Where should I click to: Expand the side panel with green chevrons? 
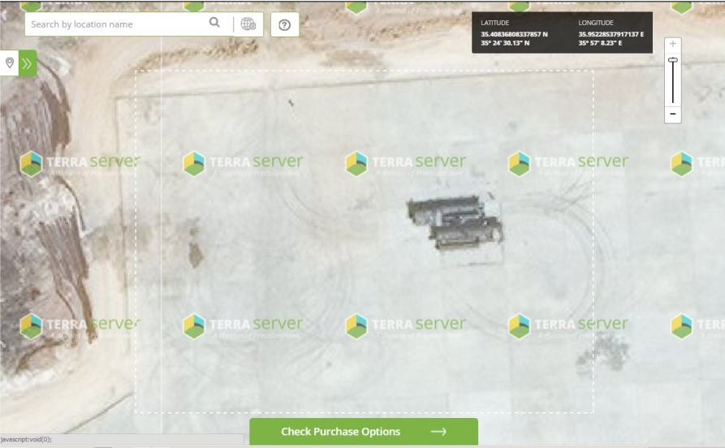(28, 63)
